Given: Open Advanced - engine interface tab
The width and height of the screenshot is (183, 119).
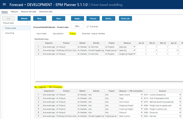Looking at the screenshot, I should click(93, 34).
